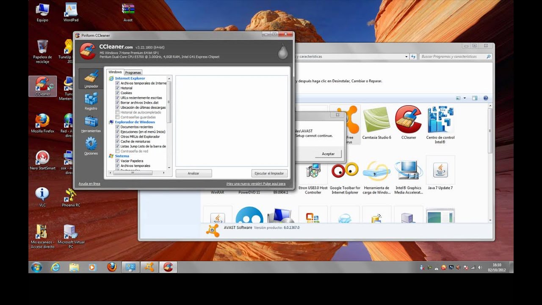The width and height of the screenshot is (542, 305).
Task: Uncheck Archivos temporales de Internet
Action: 117,83
